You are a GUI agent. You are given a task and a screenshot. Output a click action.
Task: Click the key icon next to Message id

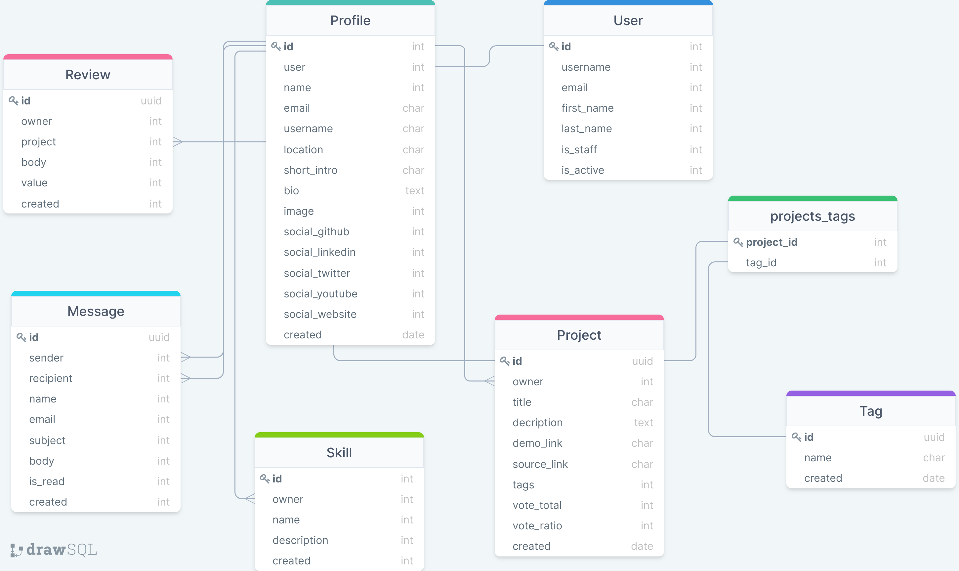point(22,337)
